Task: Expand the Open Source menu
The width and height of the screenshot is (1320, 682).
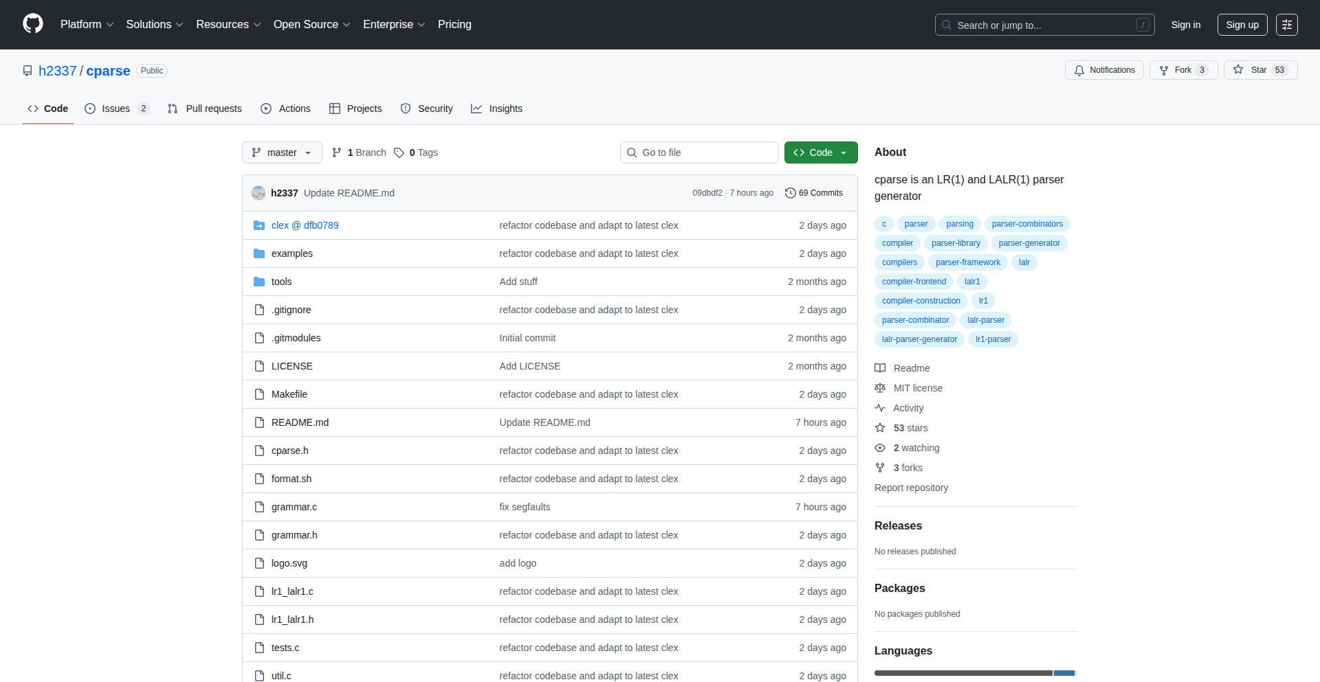Action: pyautogui.click(x=312, y=25)
